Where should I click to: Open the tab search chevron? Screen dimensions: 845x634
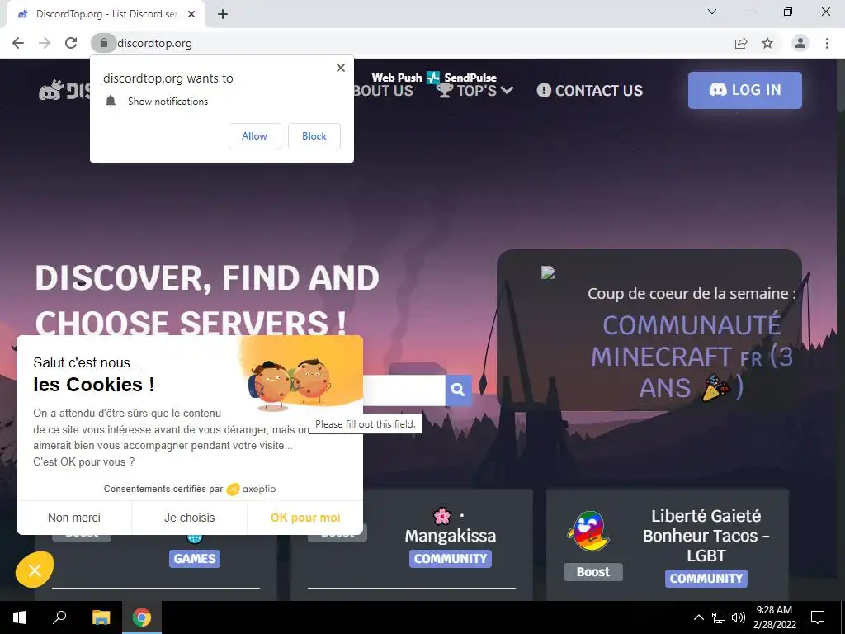click(712, 12)
